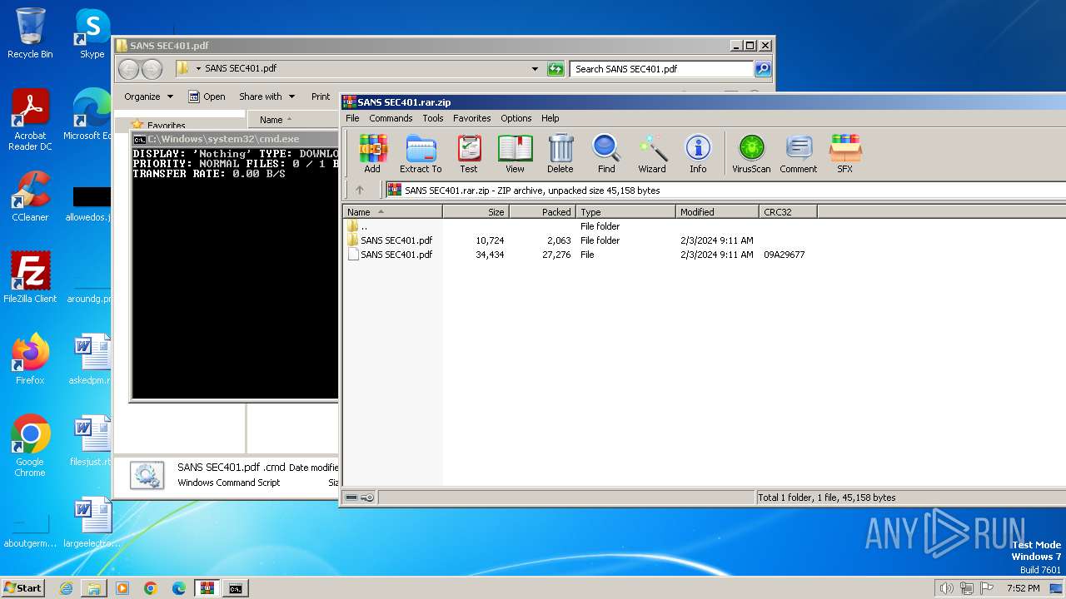
Task: Click the volume icon in system tray
Action: [946, 588]
